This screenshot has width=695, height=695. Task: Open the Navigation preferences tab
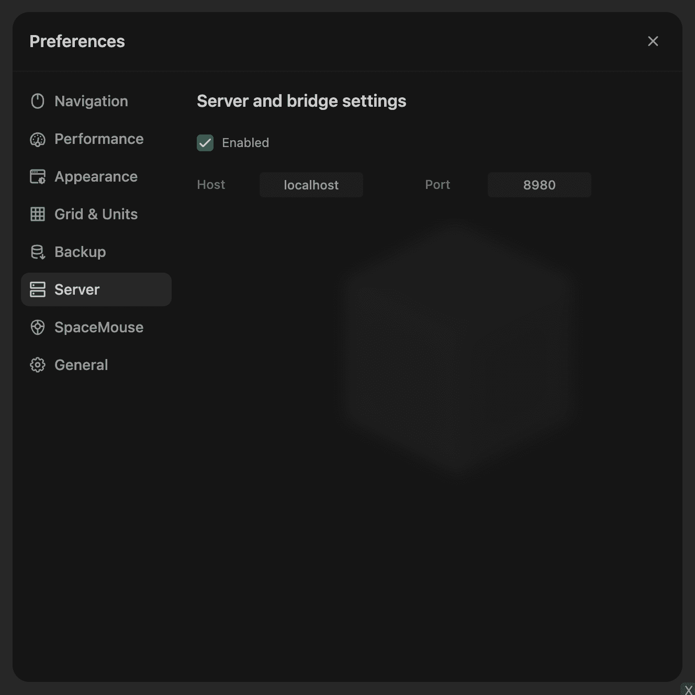(x=91, y=101)
